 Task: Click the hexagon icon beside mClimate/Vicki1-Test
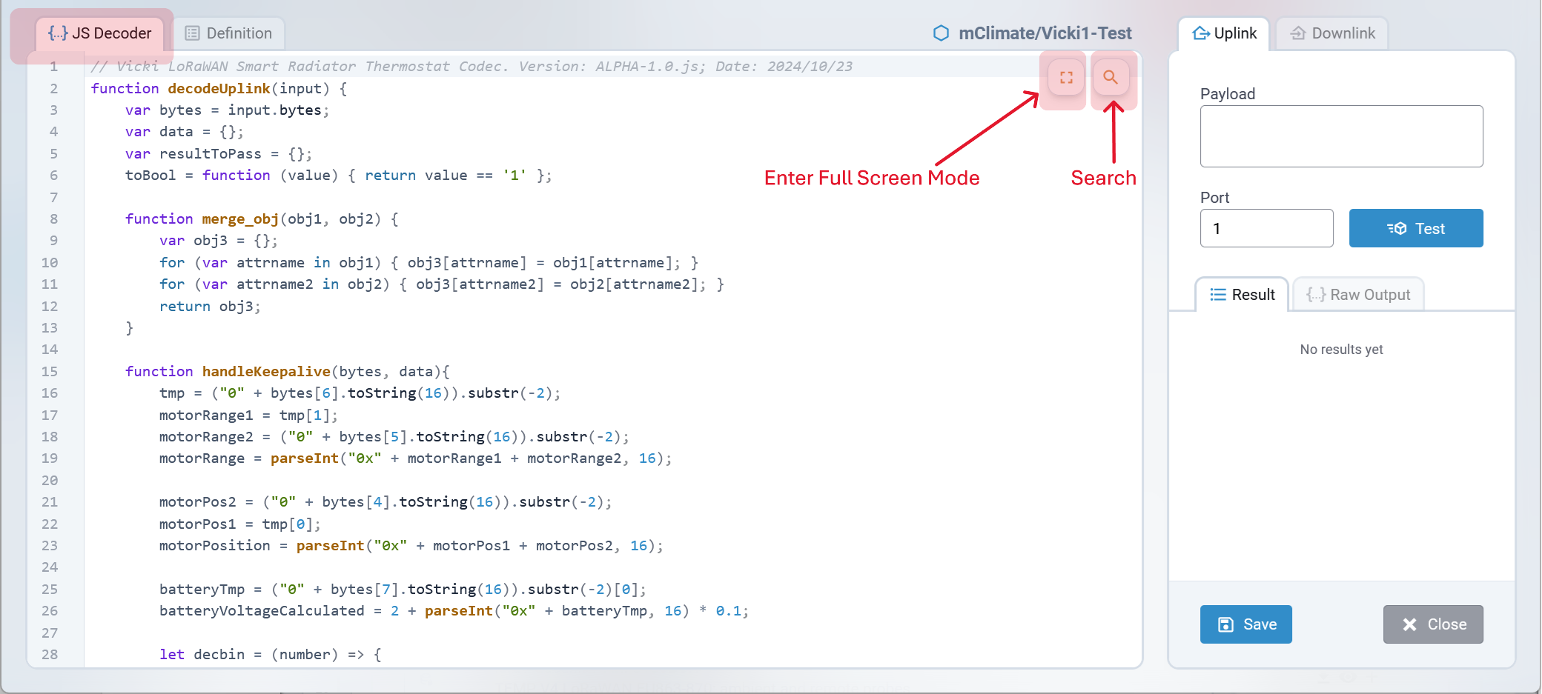click(x=941, y=33)
